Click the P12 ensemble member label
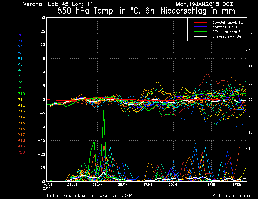This screenshot has width=258, height=199. click(21, 105)
